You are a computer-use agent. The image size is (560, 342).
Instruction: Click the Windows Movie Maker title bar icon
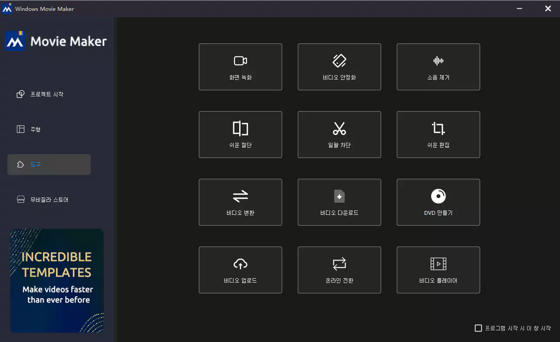click(x=7, y=9)
